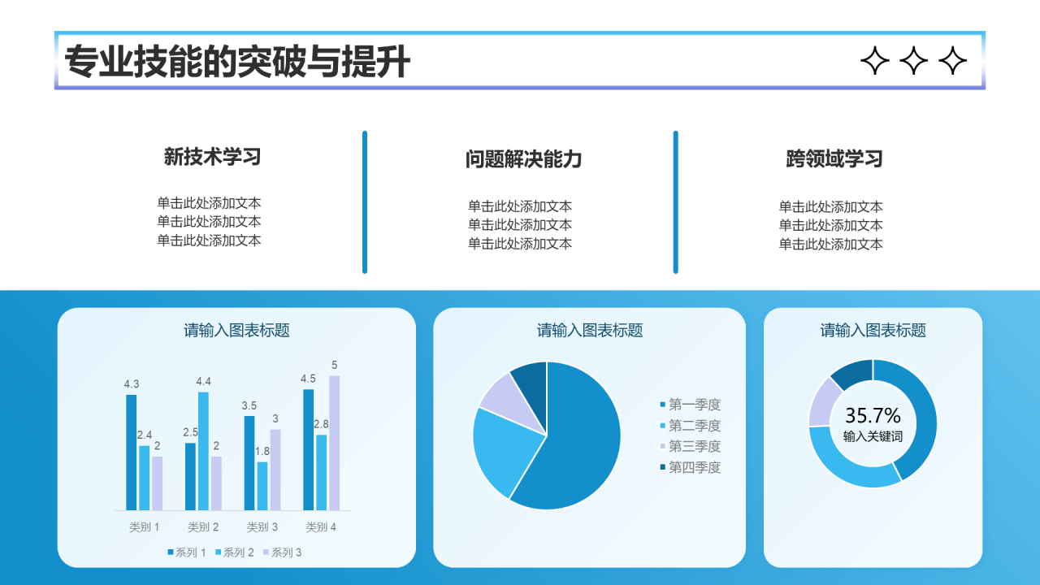Select the 4.3 bar in 类别 1
Screen dimensions: 1040x585
tap(132, 453)
